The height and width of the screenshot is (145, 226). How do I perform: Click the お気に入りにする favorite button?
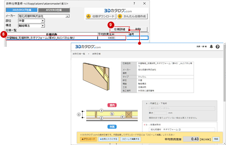[x=109, y=139]
